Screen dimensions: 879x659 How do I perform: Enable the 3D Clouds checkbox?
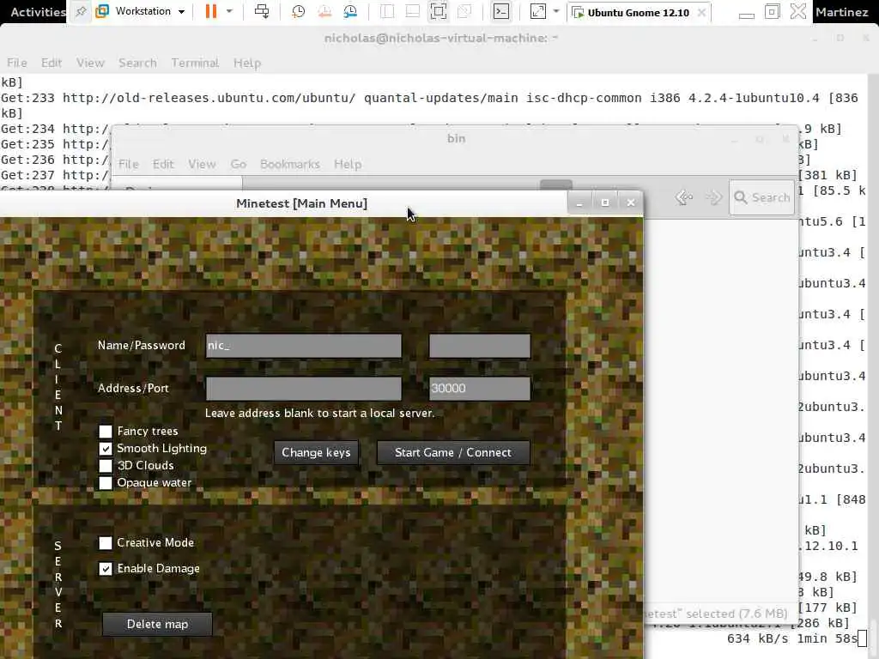pyautogui.click(x=106, y=466)
